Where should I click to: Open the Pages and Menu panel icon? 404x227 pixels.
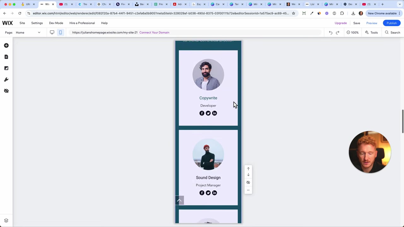click(x=6, y=57)
